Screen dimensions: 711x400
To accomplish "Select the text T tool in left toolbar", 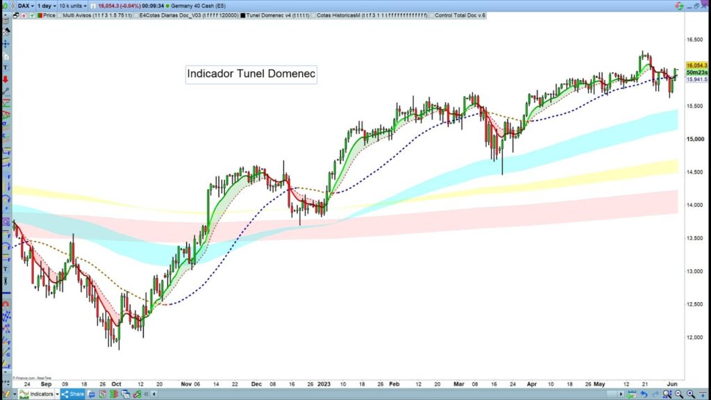I will [x=6, y=67].
